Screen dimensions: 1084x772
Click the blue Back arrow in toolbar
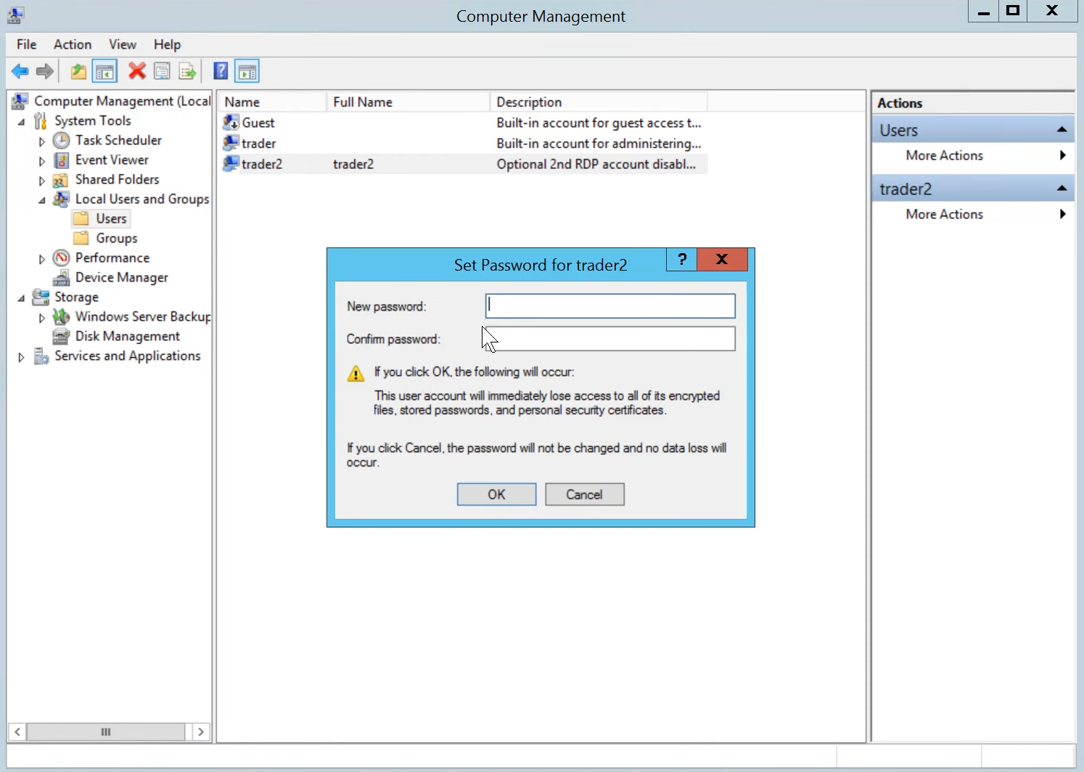(20, 71)
